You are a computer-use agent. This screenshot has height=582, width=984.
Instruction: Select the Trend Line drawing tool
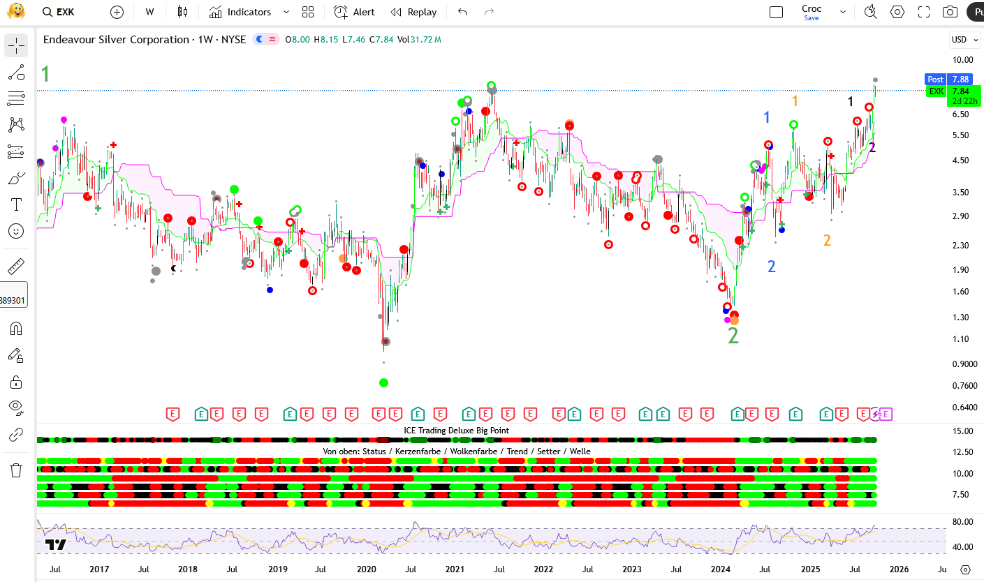click(16, 72)
